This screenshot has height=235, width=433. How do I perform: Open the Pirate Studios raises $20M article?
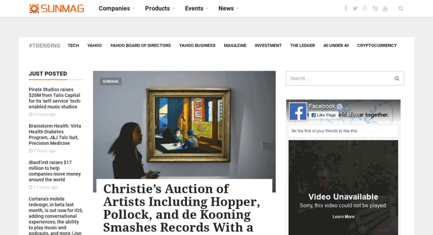55,98
